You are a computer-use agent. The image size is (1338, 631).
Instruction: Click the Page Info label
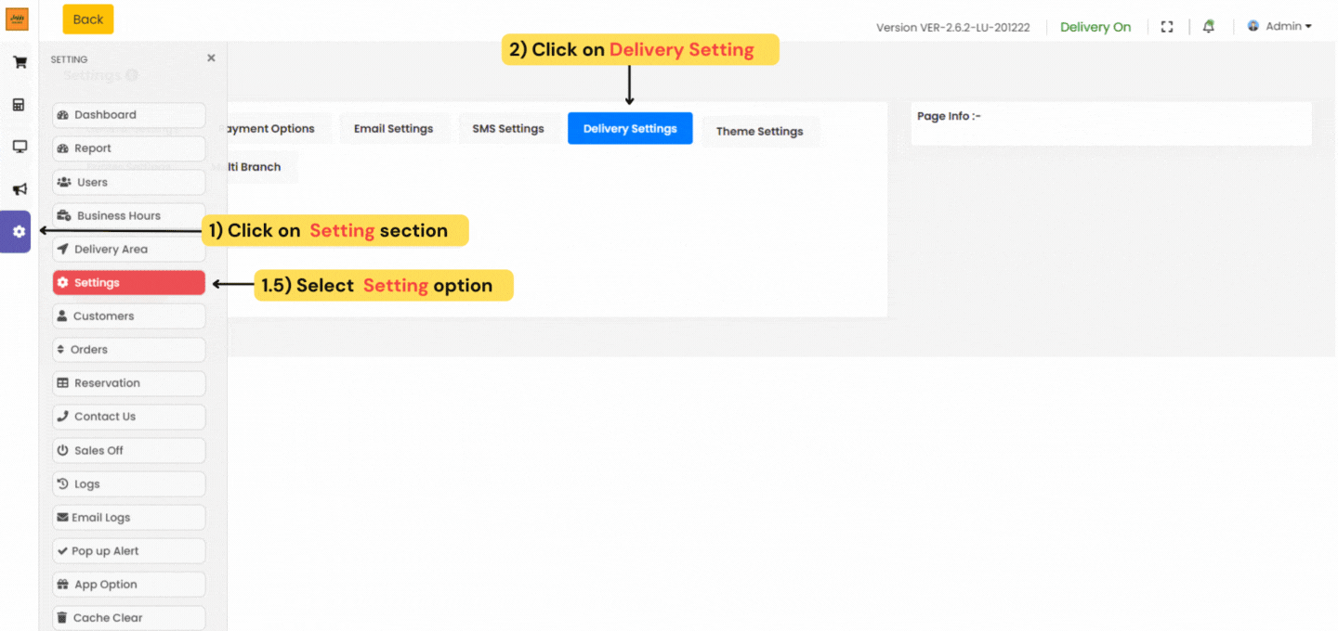point(949,116)
